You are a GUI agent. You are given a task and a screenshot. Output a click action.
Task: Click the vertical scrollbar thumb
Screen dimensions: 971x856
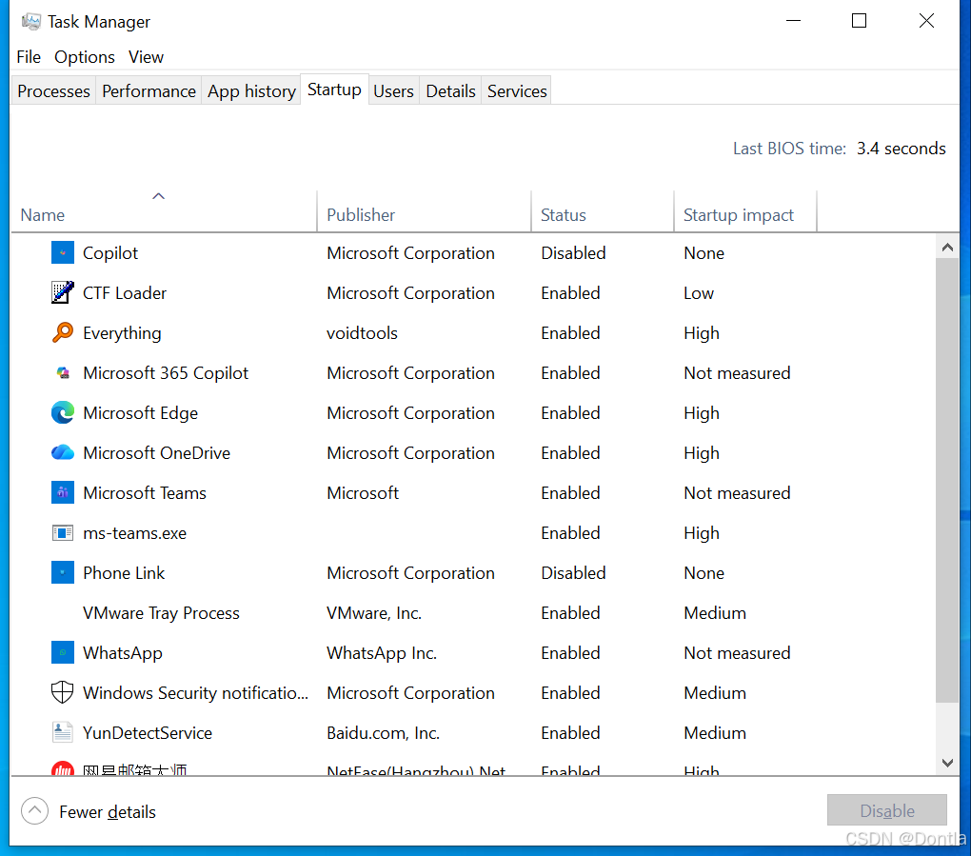[x=947, y=480]
